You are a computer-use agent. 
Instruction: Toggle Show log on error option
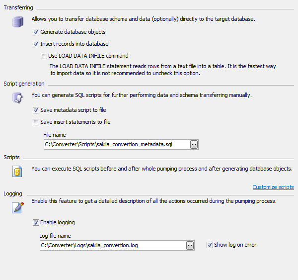pos(210,245)
